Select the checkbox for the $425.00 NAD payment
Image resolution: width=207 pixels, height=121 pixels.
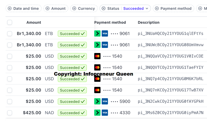click(x=10, y=113)
